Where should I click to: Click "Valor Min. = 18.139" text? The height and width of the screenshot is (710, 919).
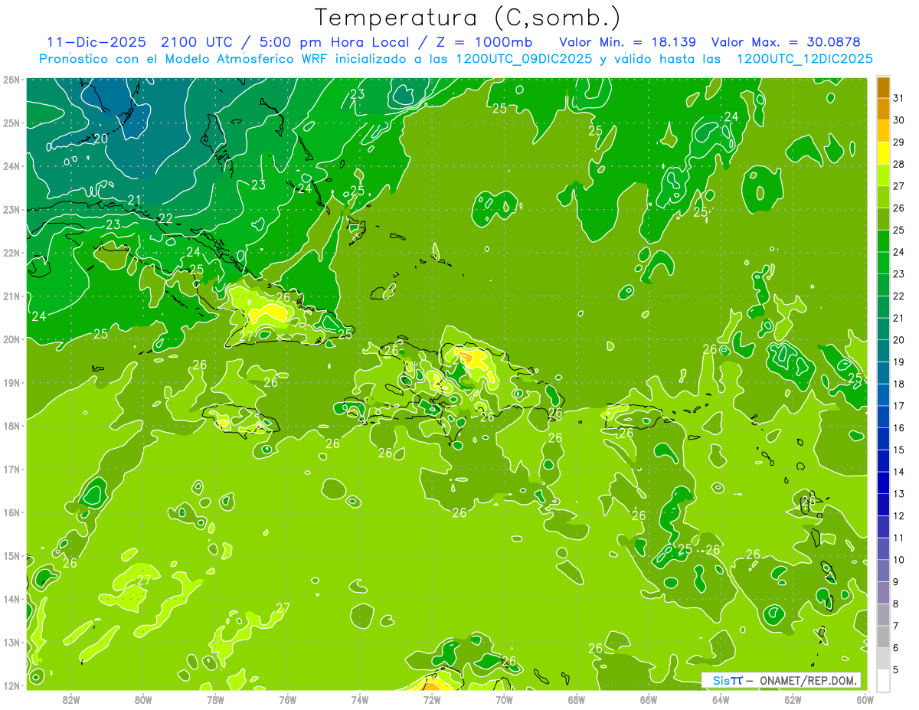(x=629, y=41)
